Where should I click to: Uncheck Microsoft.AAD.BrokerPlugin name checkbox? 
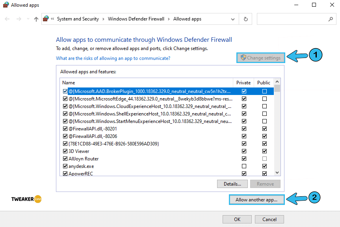click(x=65, y=91)
